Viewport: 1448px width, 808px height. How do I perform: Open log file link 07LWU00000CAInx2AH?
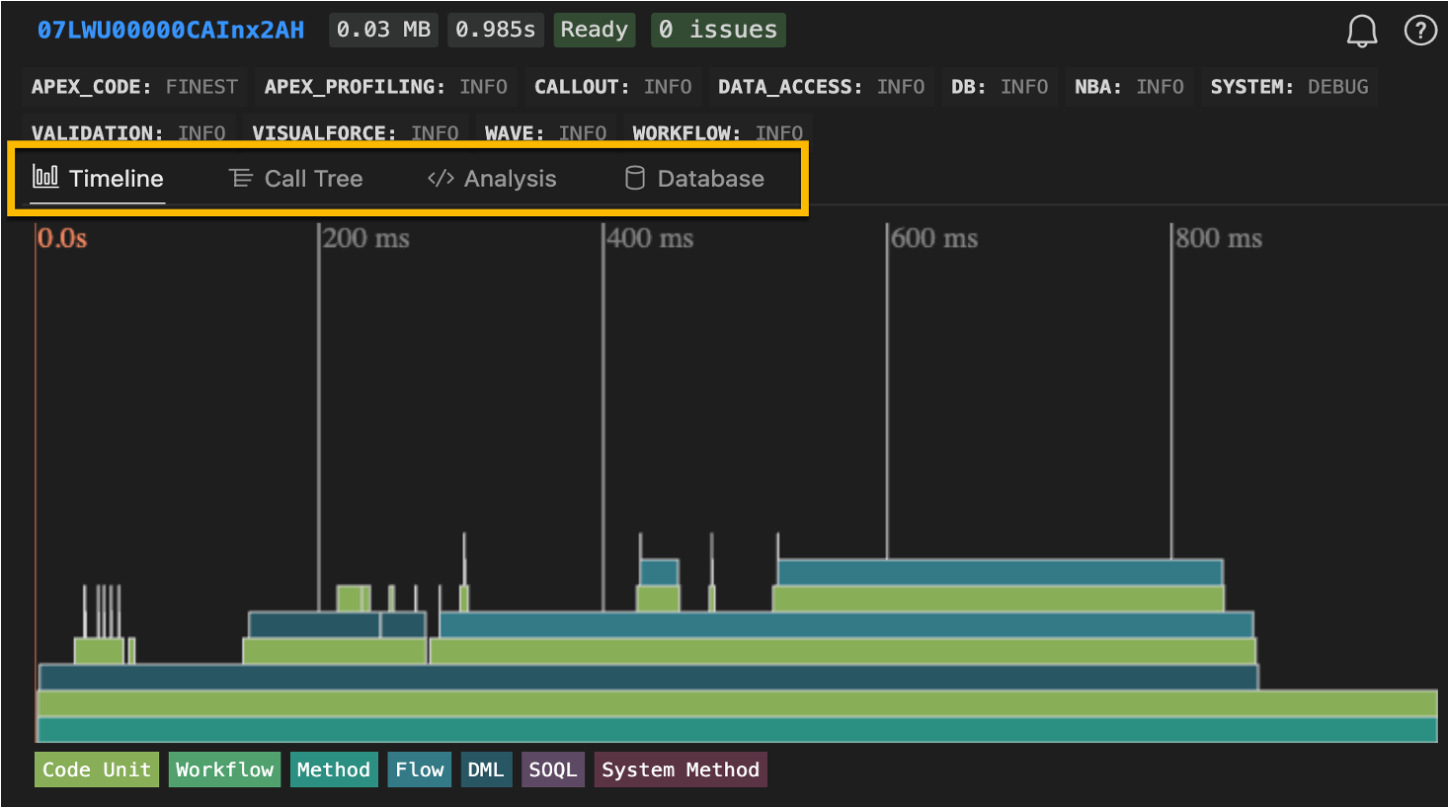click(x=171, y=30)
